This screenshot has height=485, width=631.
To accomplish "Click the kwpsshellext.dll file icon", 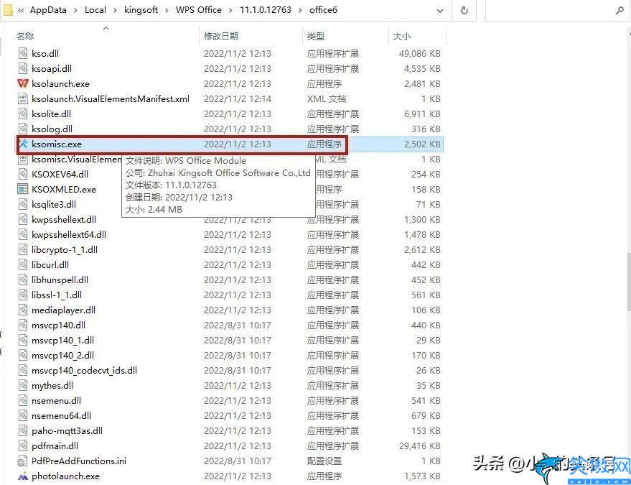I will [x=23, y=220].
